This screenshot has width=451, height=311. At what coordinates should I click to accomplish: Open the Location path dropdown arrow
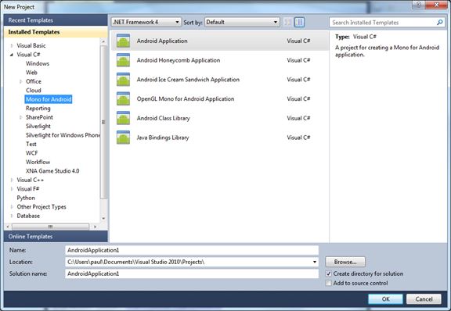315,262
